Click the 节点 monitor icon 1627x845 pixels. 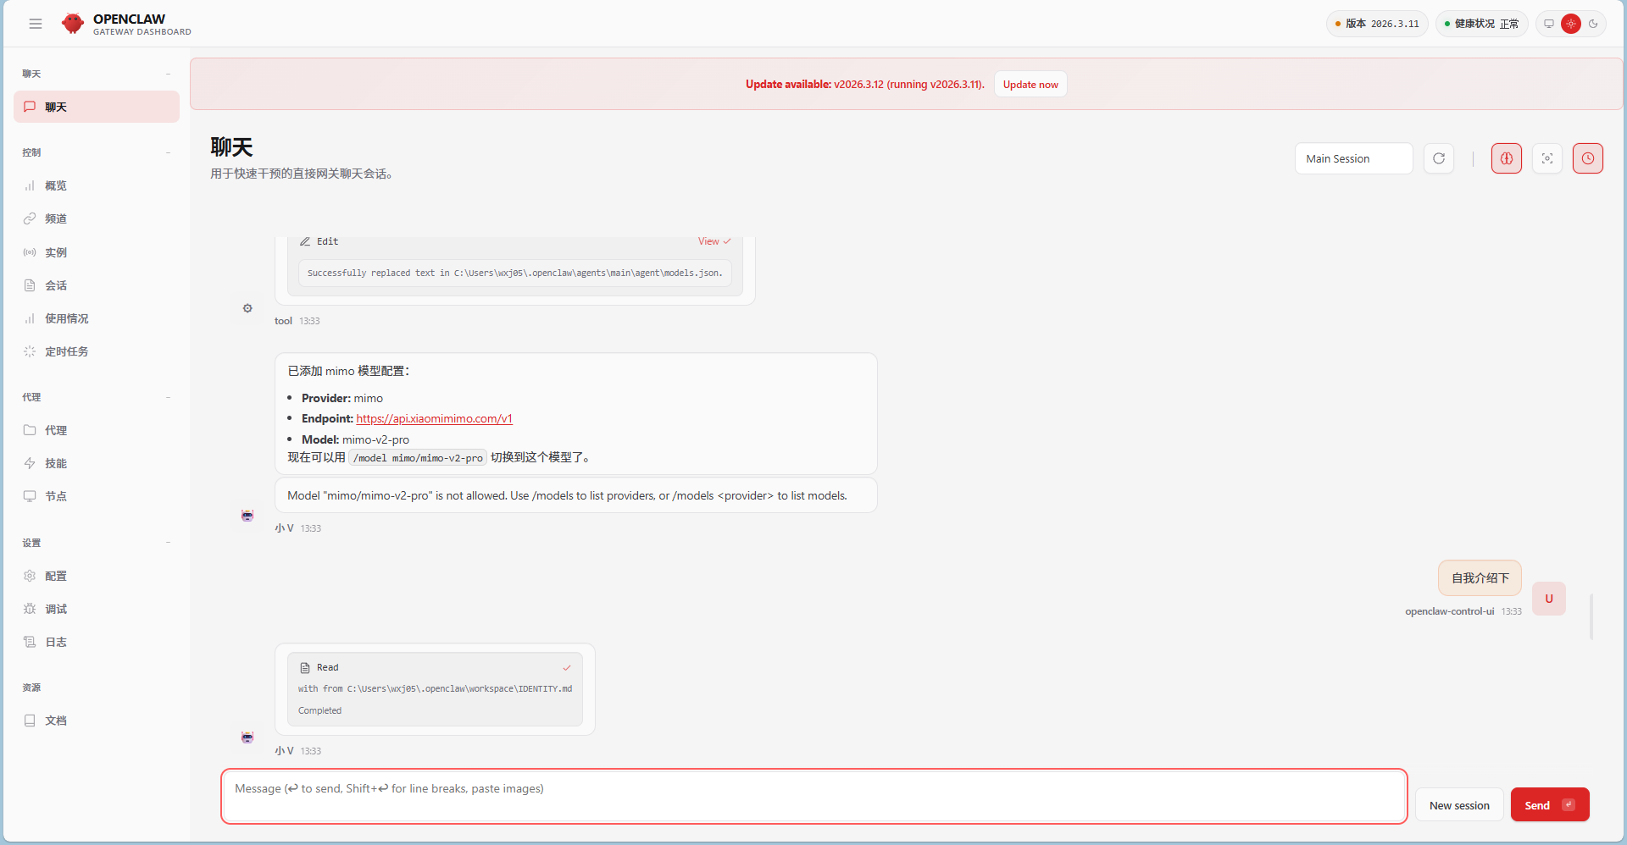[30, 496]
